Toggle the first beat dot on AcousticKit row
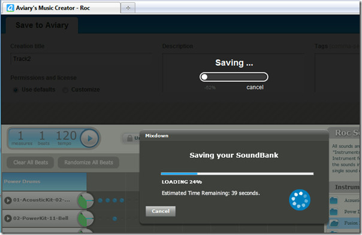 point(100,200)
